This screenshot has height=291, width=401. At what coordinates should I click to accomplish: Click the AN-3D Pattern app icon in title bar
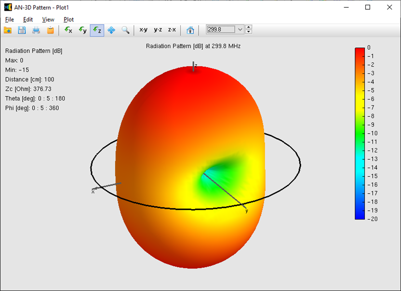point(8,7)
